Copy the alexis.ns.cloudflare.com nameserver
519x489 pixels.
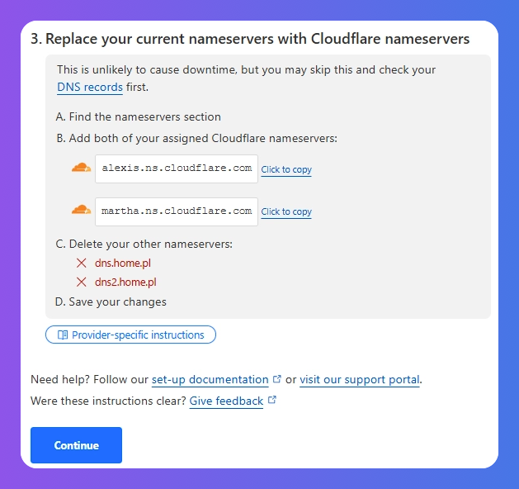click(286, 169)
